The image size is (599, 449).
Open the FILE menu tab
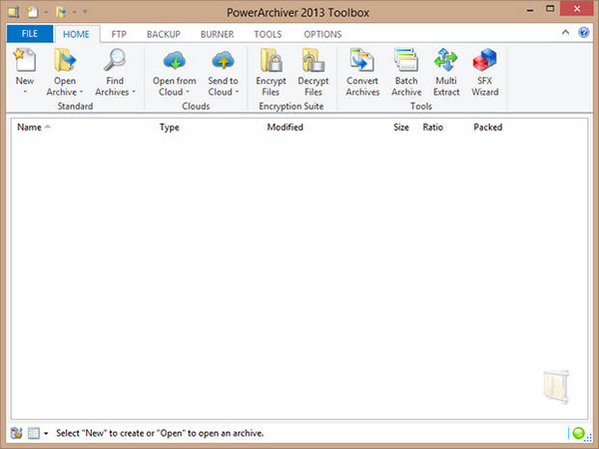tap(30, 34)
